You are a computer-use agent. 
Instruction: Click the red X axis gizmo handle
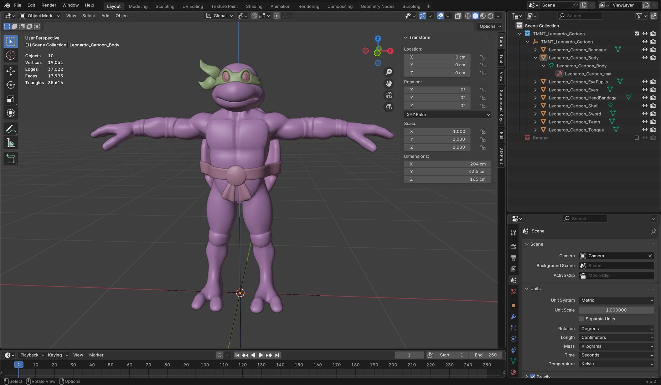390,51
